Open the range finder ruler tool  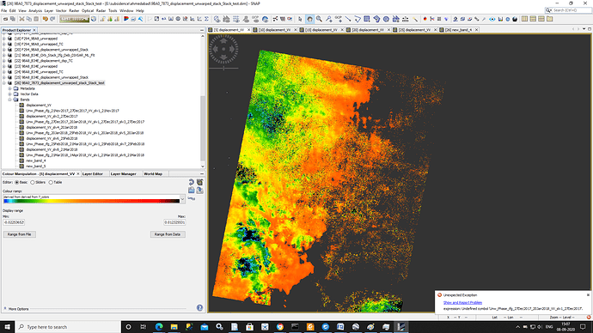pos(405,19)
